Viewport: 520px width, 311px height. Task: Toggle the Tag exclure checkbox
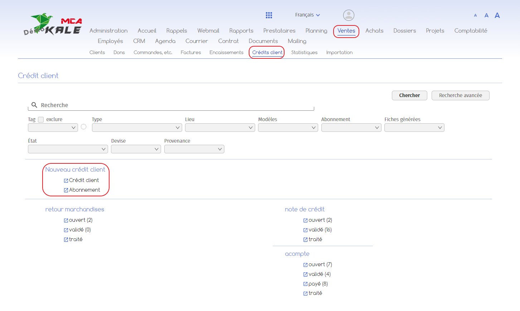[x=41, y=120]
